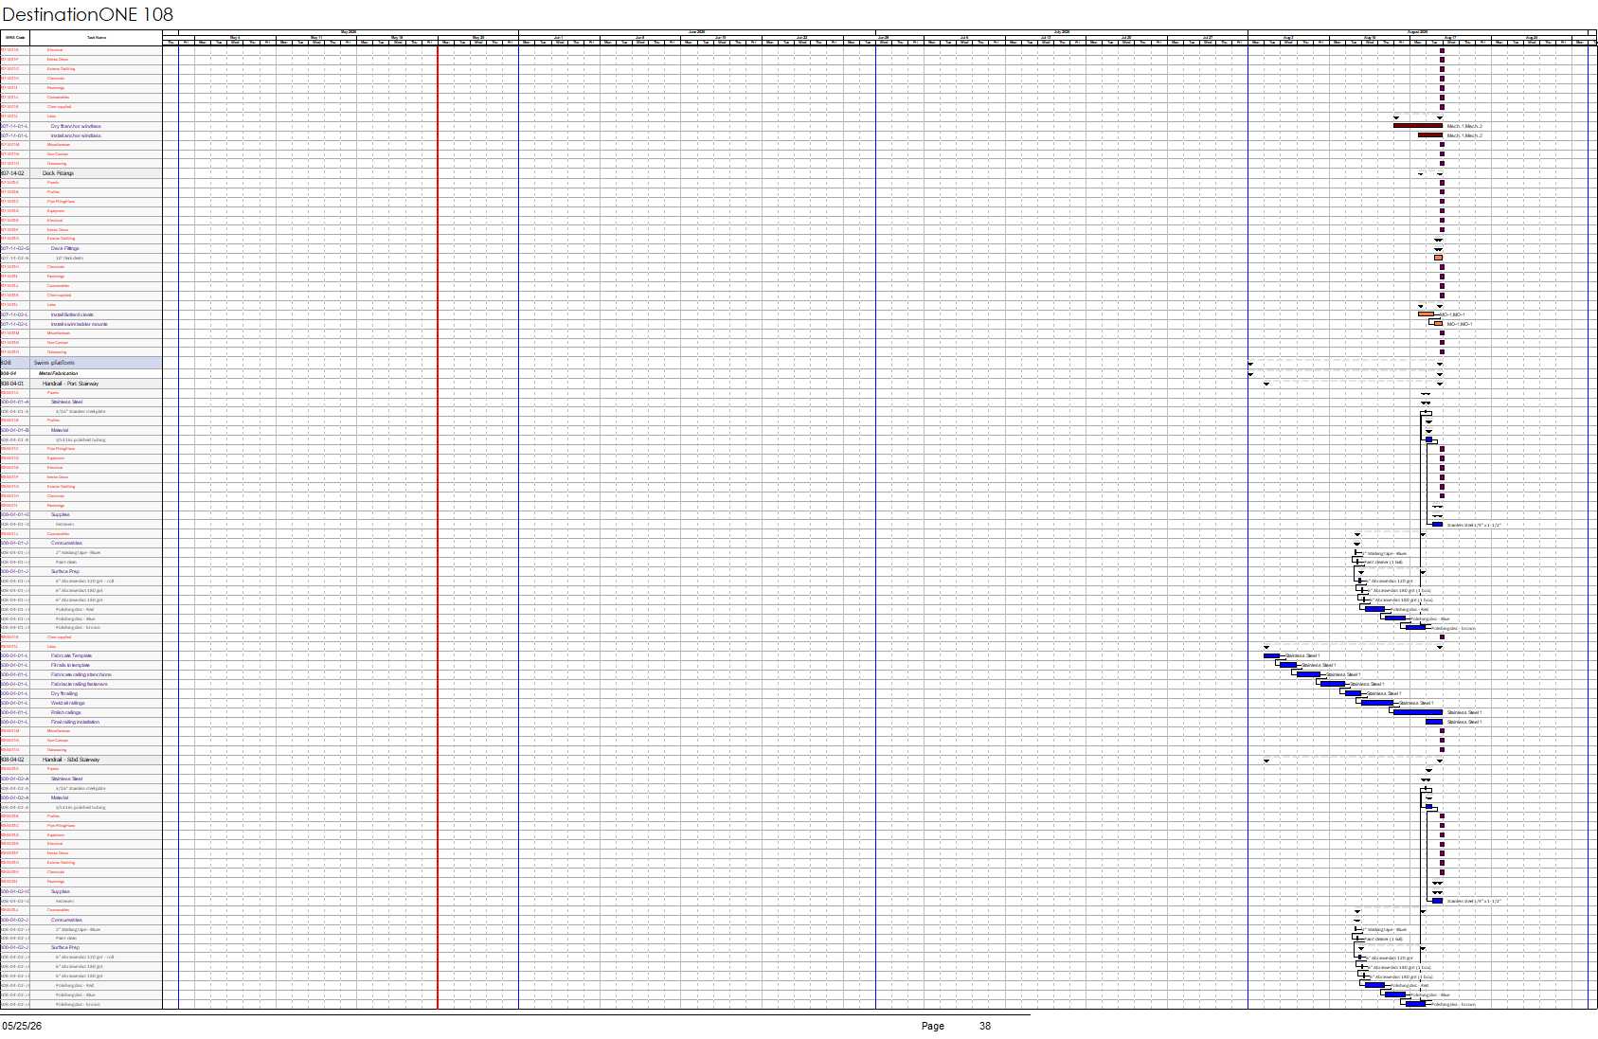
Task: Select the Handrail - Stbd Stairway row
Action: click(81, 760)
